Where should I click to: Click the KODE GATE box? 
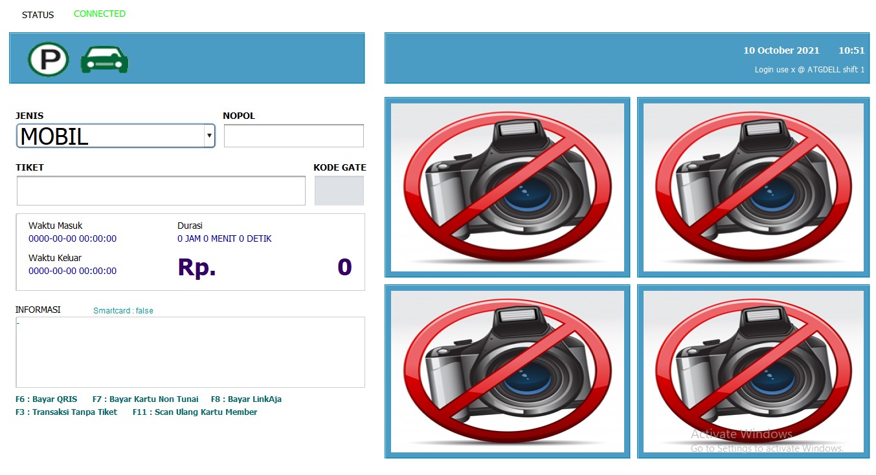(x=339, y=191)
